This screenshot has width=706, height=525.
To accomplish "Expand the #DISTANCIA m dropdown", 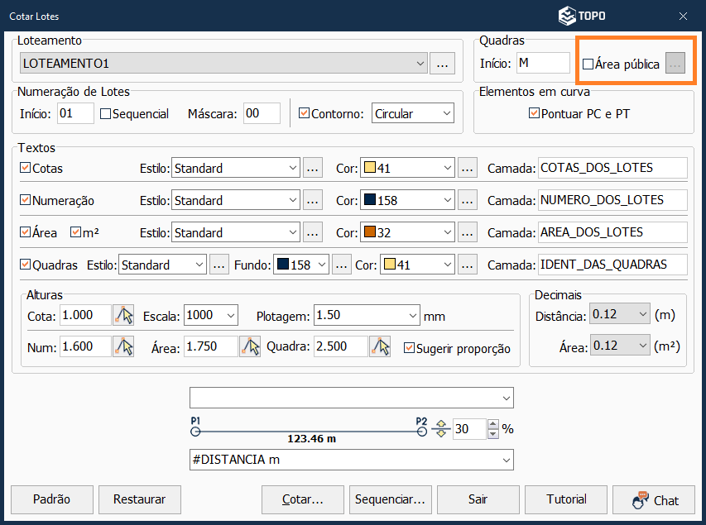I will [x=351, y=460].
